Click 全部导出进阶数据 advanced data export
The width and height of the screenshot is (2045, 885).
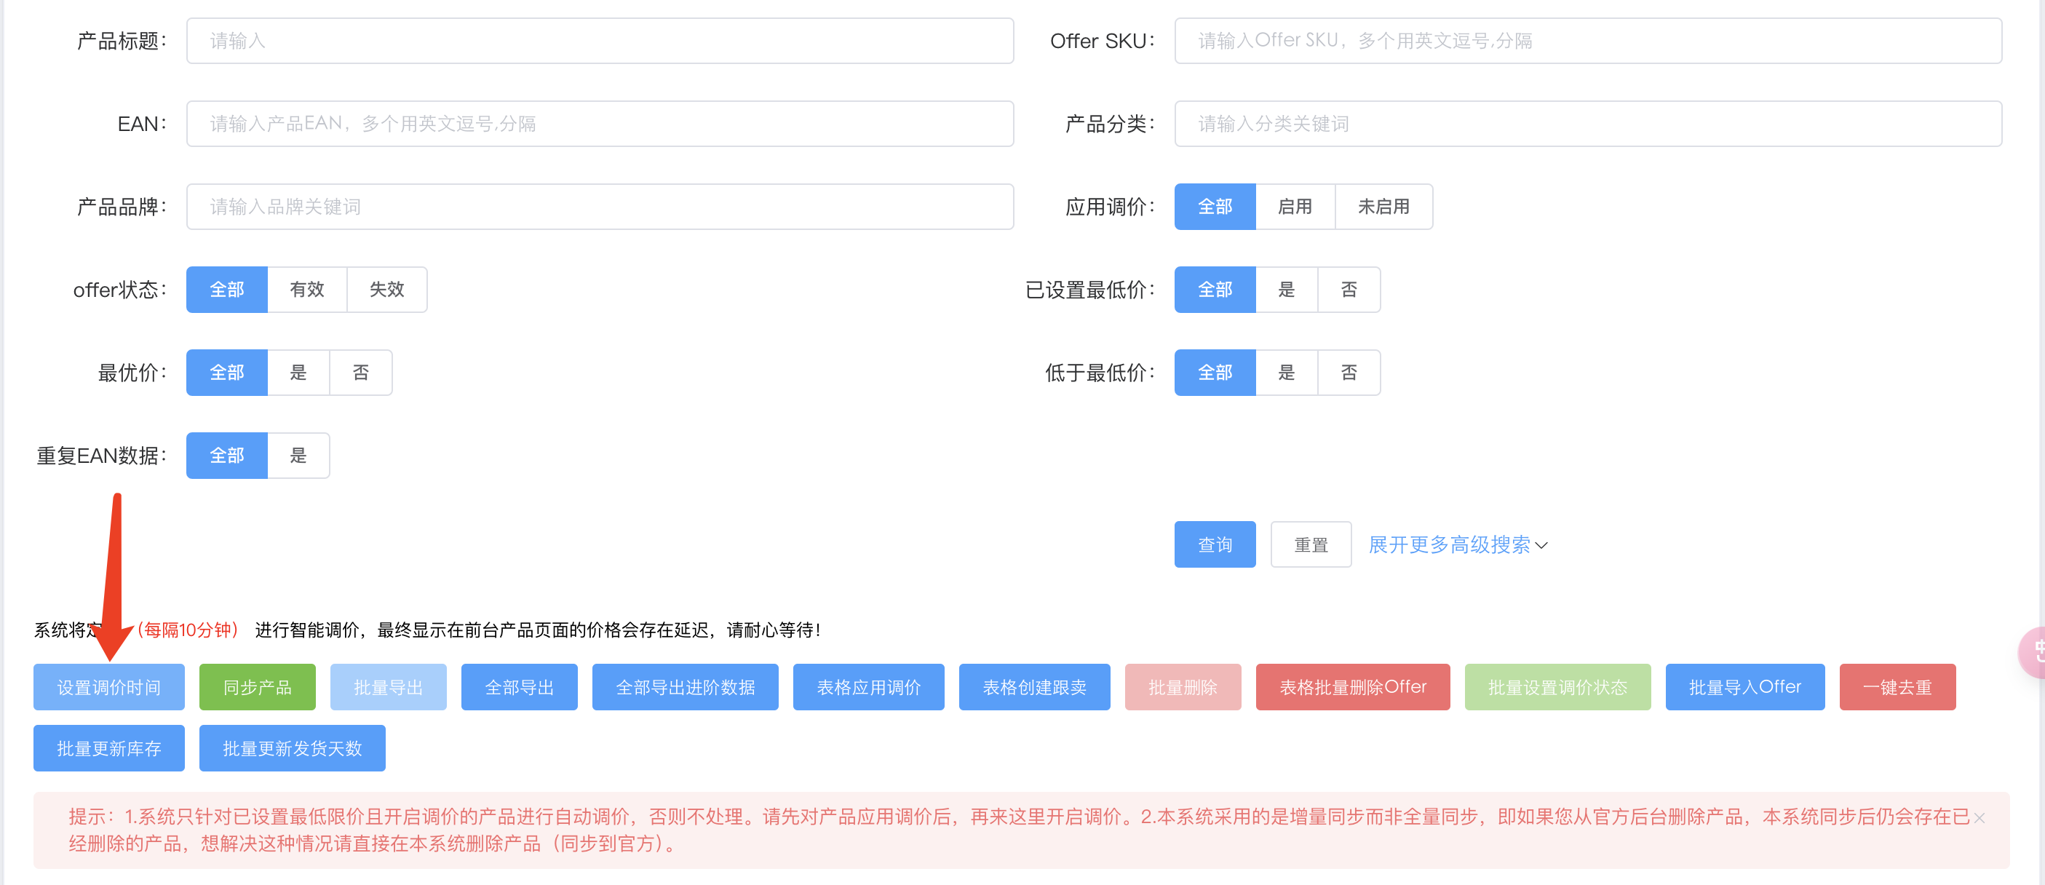click(684, 686)
